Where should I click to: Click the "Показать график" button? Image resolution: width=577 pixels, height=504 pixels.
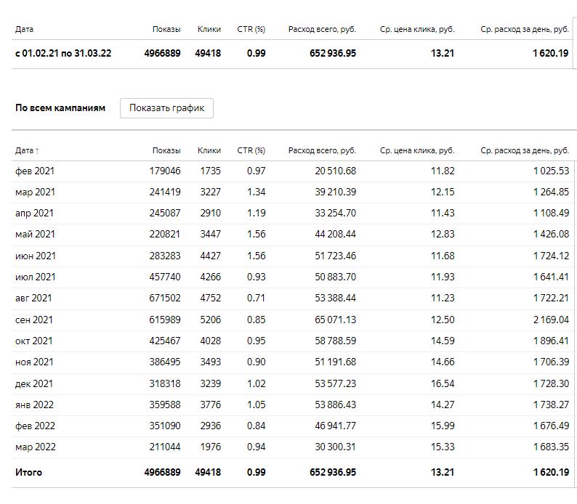[166, 108]
